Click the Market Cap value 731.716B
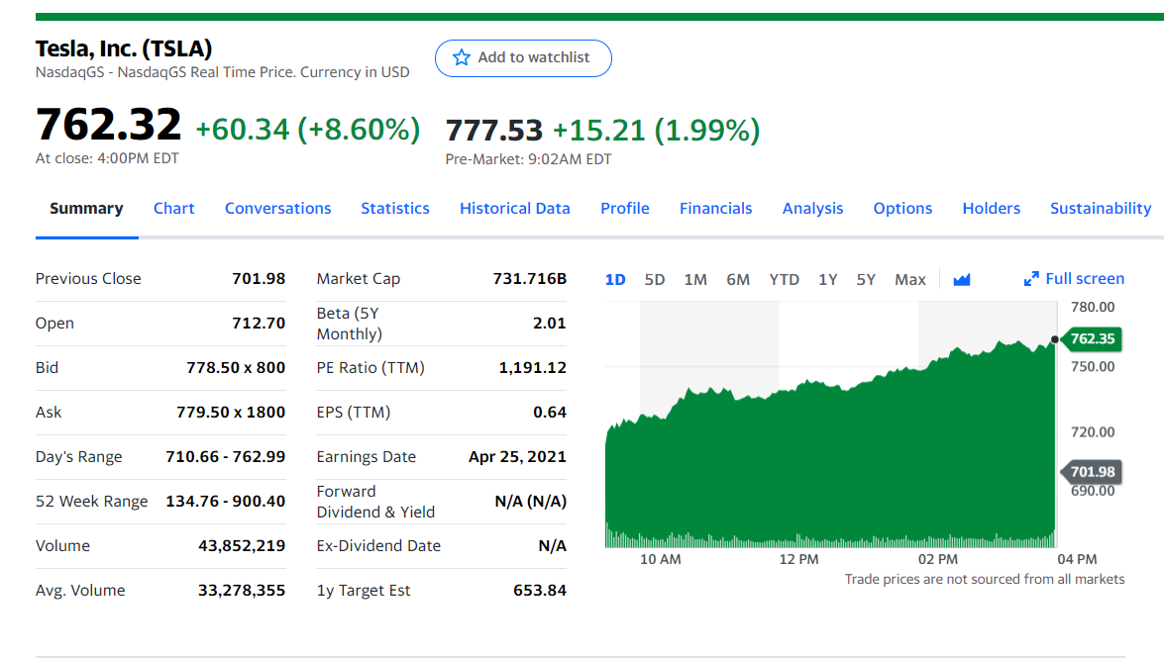Screen dimensions: 1164x658 (529, 279)
